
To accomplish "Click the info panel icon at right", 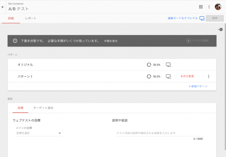I will point(220,29).
